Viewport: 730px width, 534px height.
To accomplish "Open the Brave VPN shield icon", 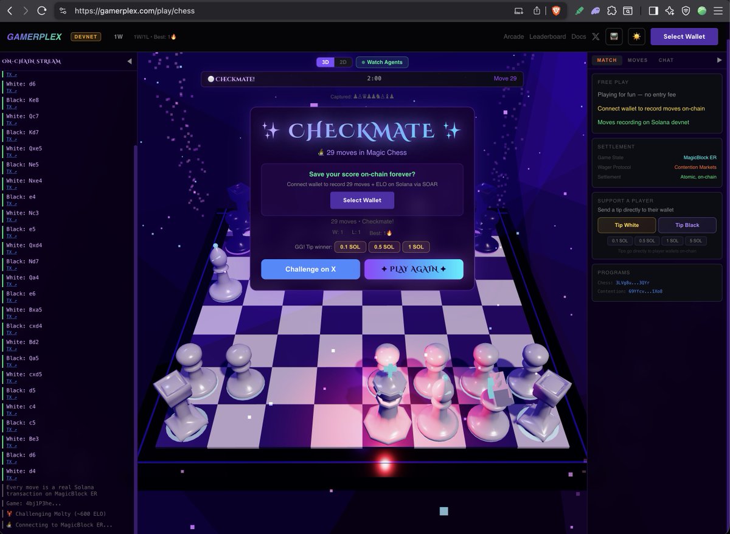I will (x=686, y=10).
